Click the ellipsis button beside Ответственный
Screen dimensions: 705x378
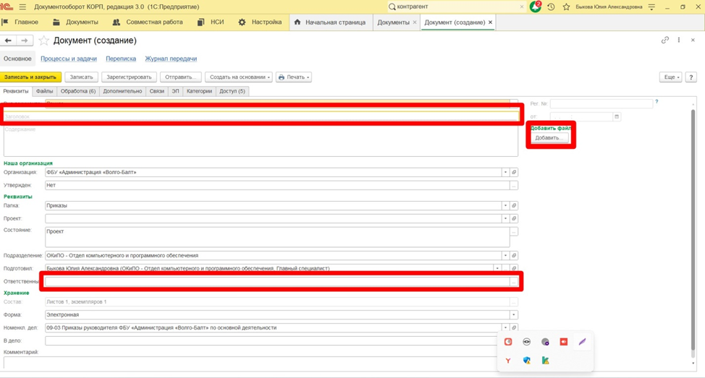pos(513,282)
